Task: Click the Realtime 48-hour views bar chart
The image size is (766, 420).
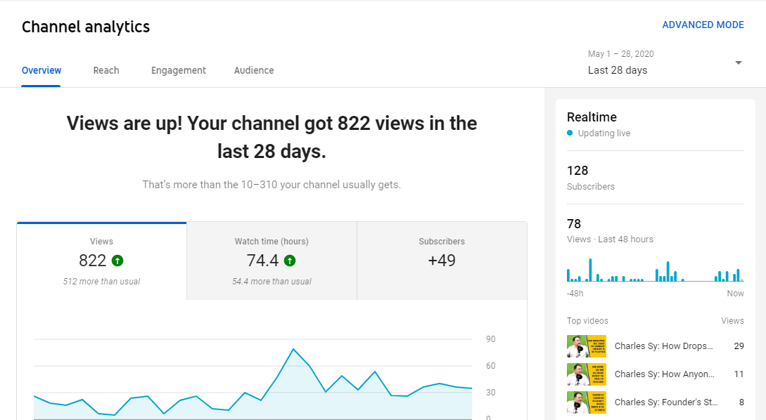Action: [x=655, y=272]
